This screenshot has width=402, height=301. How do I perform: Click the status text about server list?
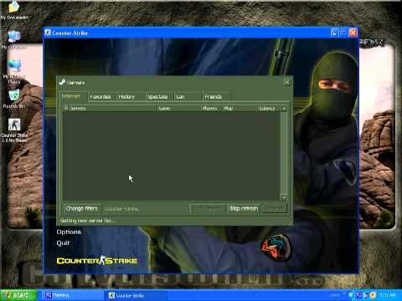pyautogui.click(x=87, y=221)
